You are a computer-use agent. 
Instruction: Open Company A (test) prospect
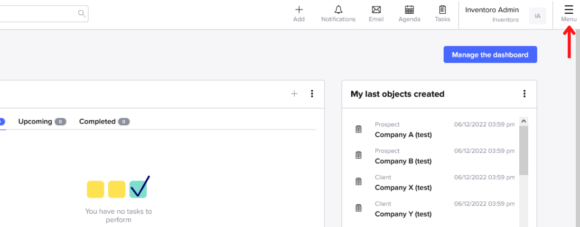pos(403,135)
